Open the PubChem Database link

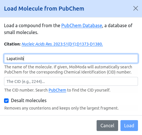(82, 25)
